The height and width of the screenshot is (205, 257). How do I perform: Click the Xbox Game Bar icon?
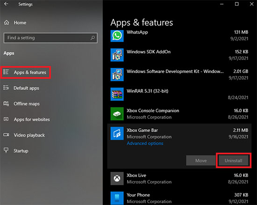tap(117, 133)
